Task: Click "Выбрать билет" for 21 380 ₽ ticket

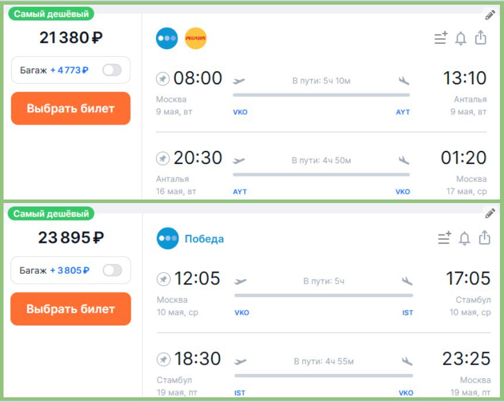Action: (70, 108)
